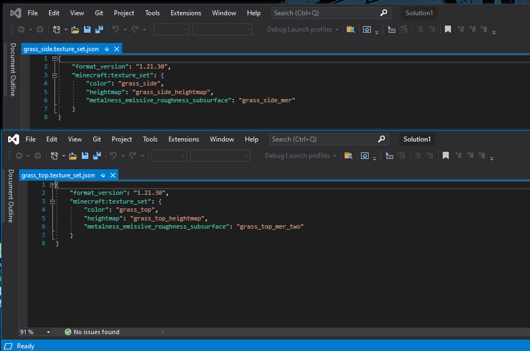Toggle bookmark icon in grass_top window toolbar
530x351 pixels.
pyautogui.click(x=445, y=156)
